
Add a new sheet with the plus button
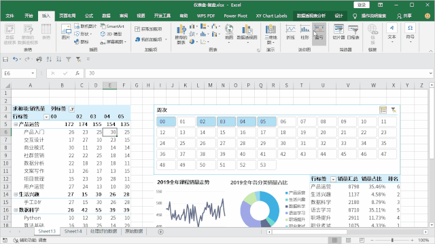[160, 232]
